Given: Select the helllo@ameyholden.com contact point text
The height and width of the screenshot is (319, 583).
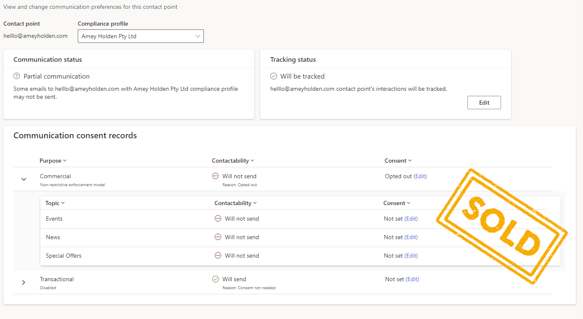Looking at the screenshot, I should point(35,36).
